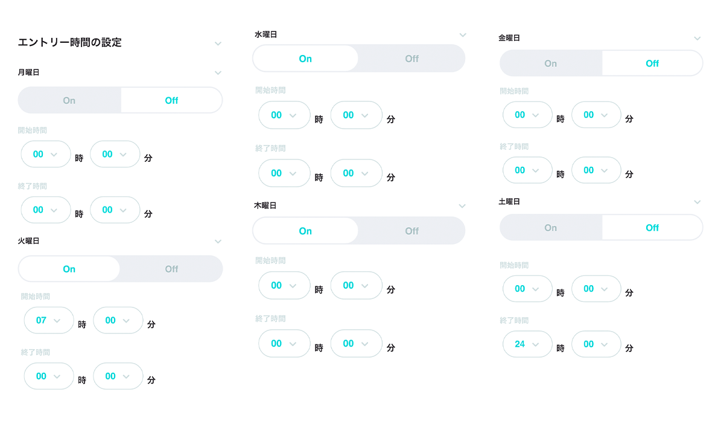Collapse the エントリー時間の設定 section chevron
The width and height of the screenshot is (724, 421).
tap(218, 43)
